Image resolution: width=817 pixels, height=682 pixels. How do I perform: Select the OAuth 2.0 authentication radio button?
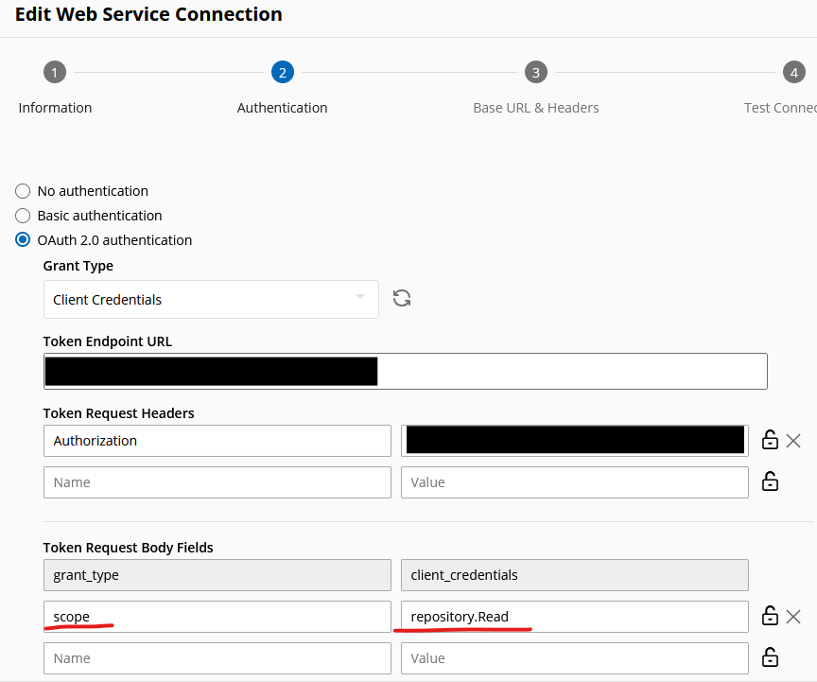point(23,240)
